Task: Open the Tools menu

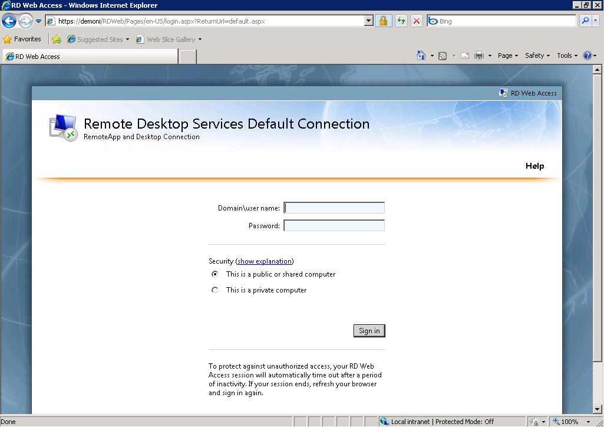Action: coord(567,55)
